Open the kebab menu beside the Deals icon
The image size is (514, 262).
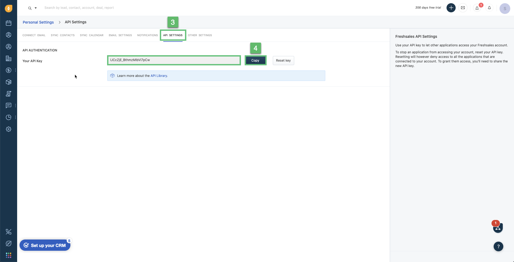click(x=15, y=70)
